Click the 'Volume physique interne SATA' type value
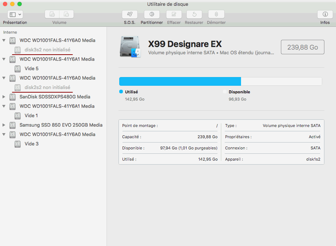Viewport: 336px width, 246px height. [x=292, y=126]
